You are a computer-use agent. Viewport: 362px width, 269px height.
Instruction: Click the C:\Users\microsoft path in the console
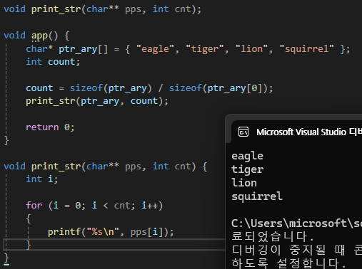click(296, 223)
